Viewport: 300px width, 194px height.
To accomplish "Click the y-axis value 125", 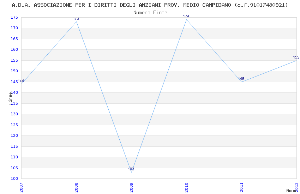I will coord(14,125).
